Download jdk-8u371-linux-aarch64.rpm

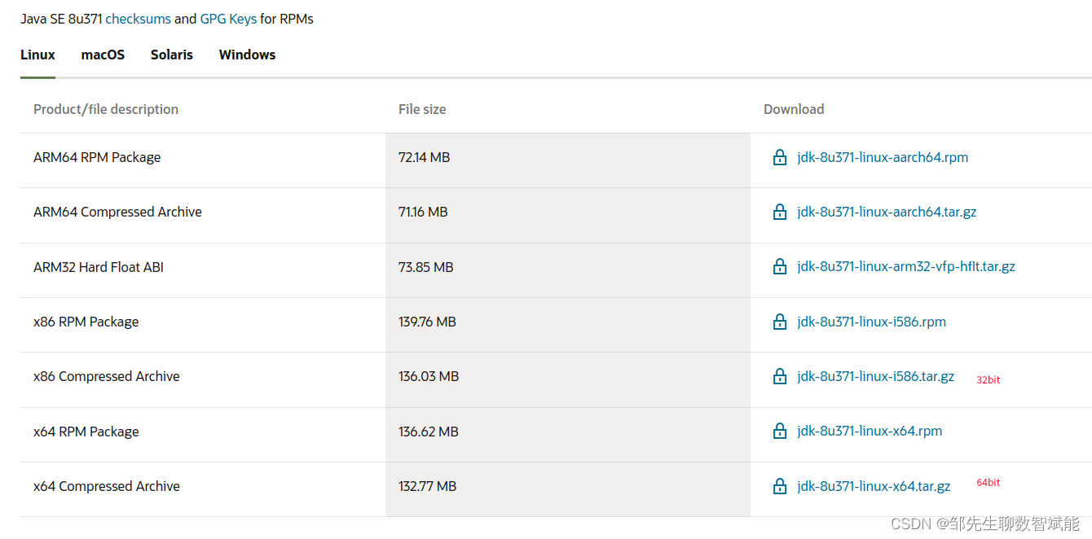(883, 157)
